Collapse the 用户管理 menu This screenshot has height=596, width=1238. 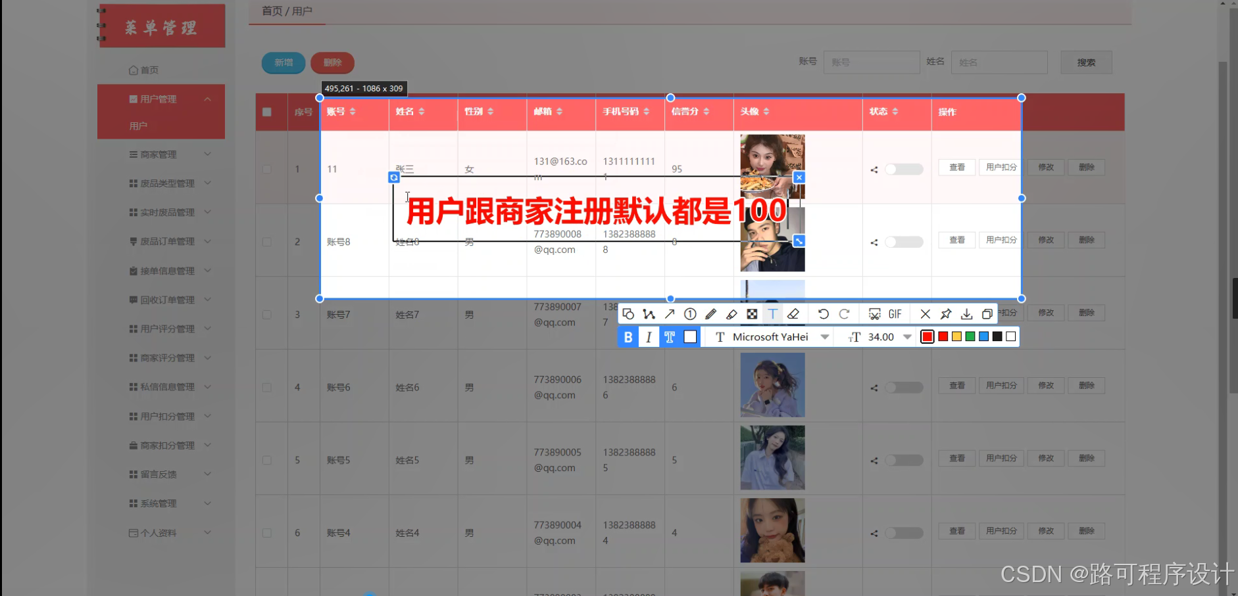[161, 99]
